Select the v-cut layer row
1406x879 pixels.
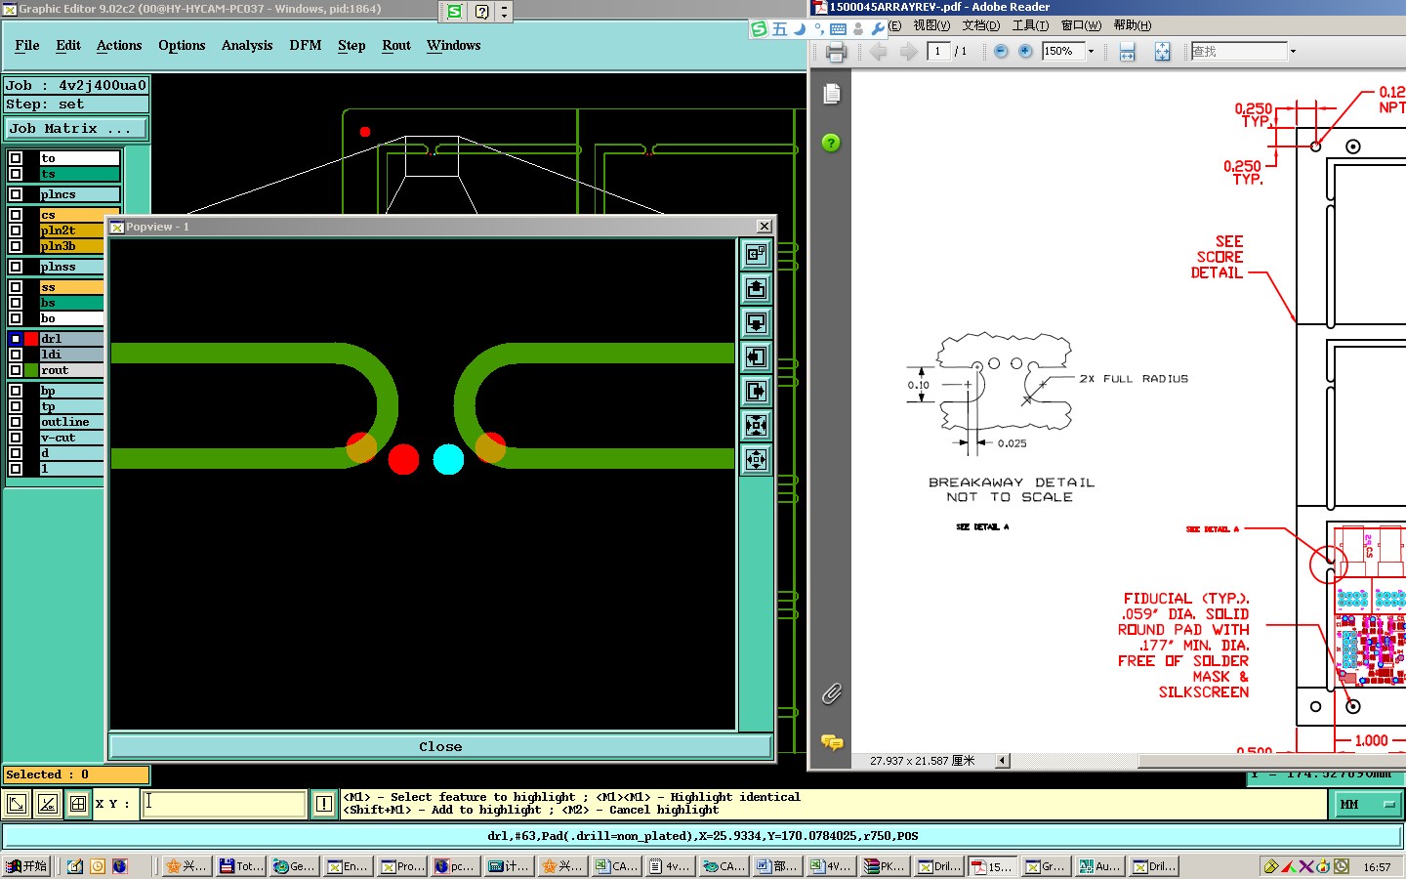[x=71, y=438]
